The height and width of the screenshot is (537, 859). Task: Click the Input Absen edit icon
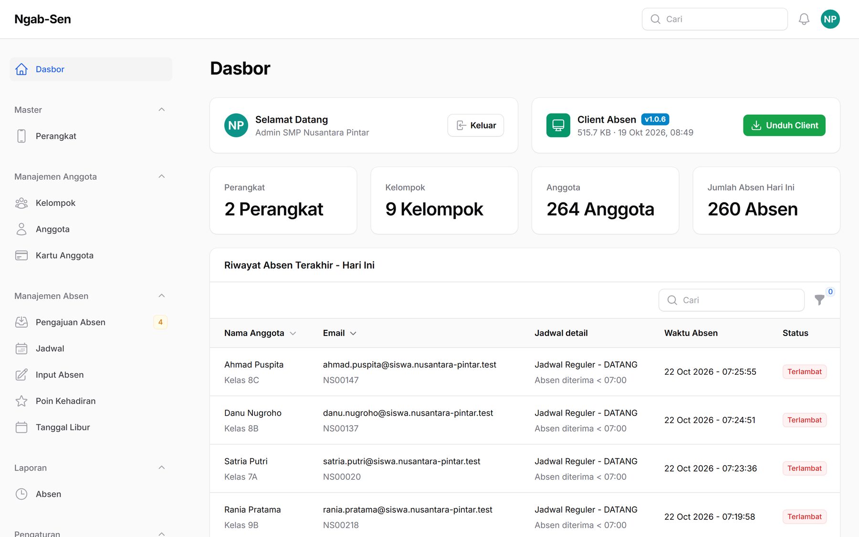(21, 375)
